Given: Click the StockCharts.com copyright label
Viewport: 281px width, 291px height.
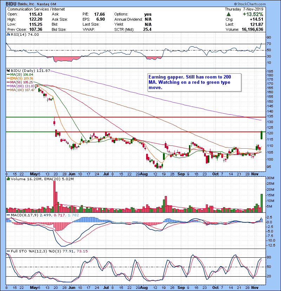Looking at the screenshot, I should pyautogui.click(x=250, y=4).
